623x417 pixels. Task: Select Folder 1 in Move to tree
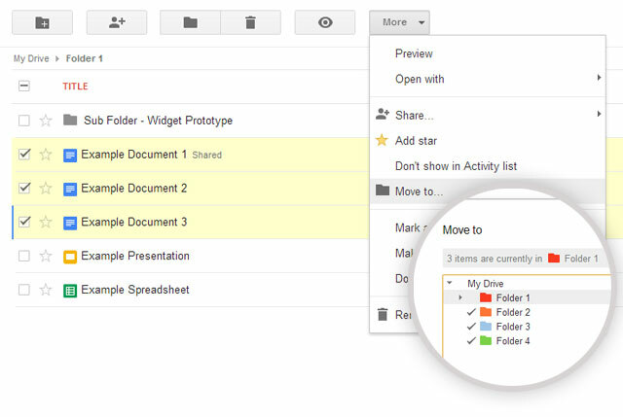(x=513, y=298)
